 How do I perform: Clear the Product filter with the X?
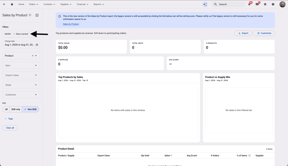33,56
